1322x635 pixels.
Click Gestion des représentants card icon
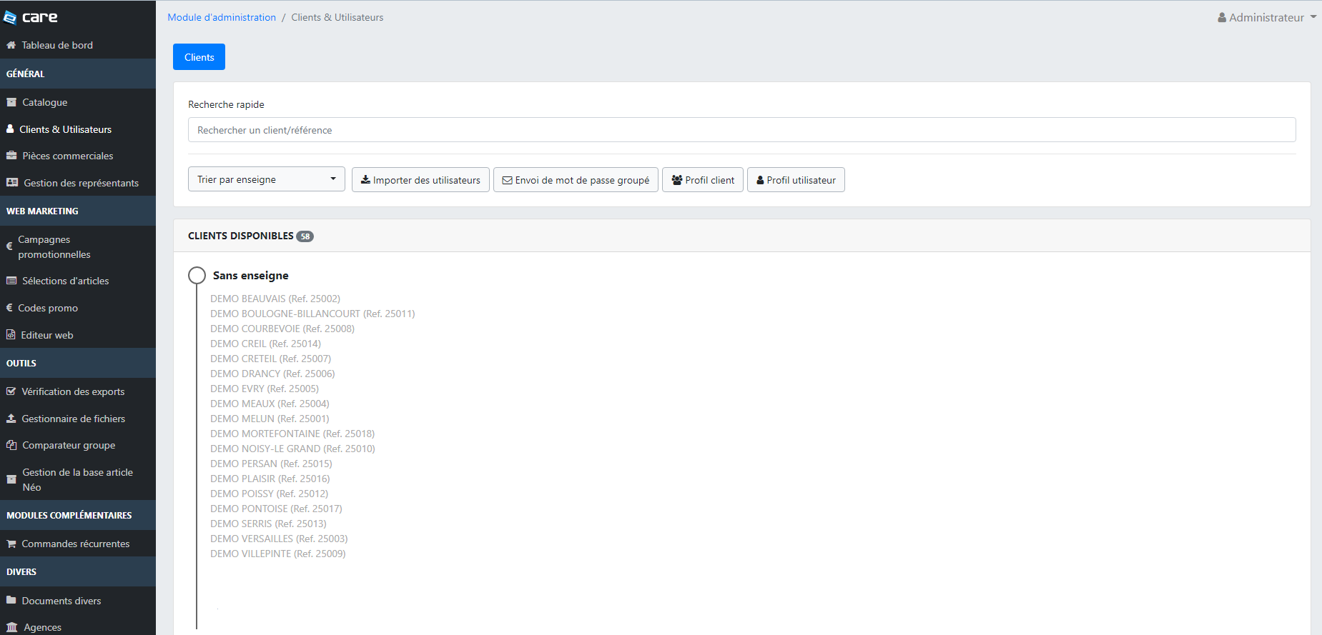[12, 183]
